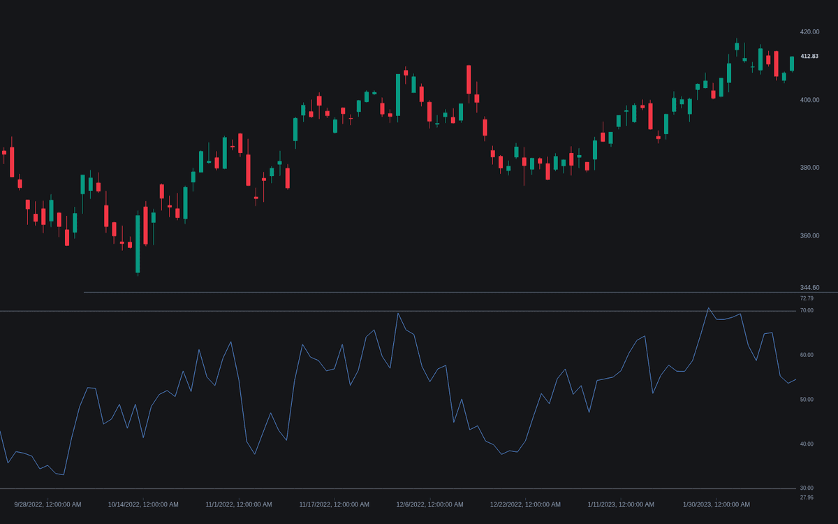Select the 10/14/2022 date label
Image resolution: width=838 pixels, height=524 pixels.
(143, 504)
